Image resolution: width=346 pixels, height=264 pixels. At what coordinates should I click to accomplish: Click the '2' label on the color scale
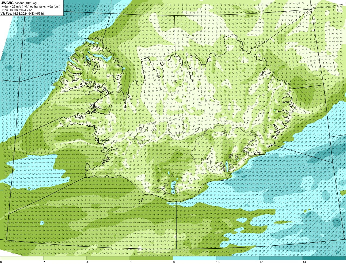point(44,262)
